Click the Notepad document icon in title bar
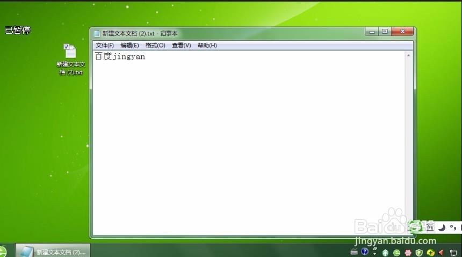 [97, 34]
